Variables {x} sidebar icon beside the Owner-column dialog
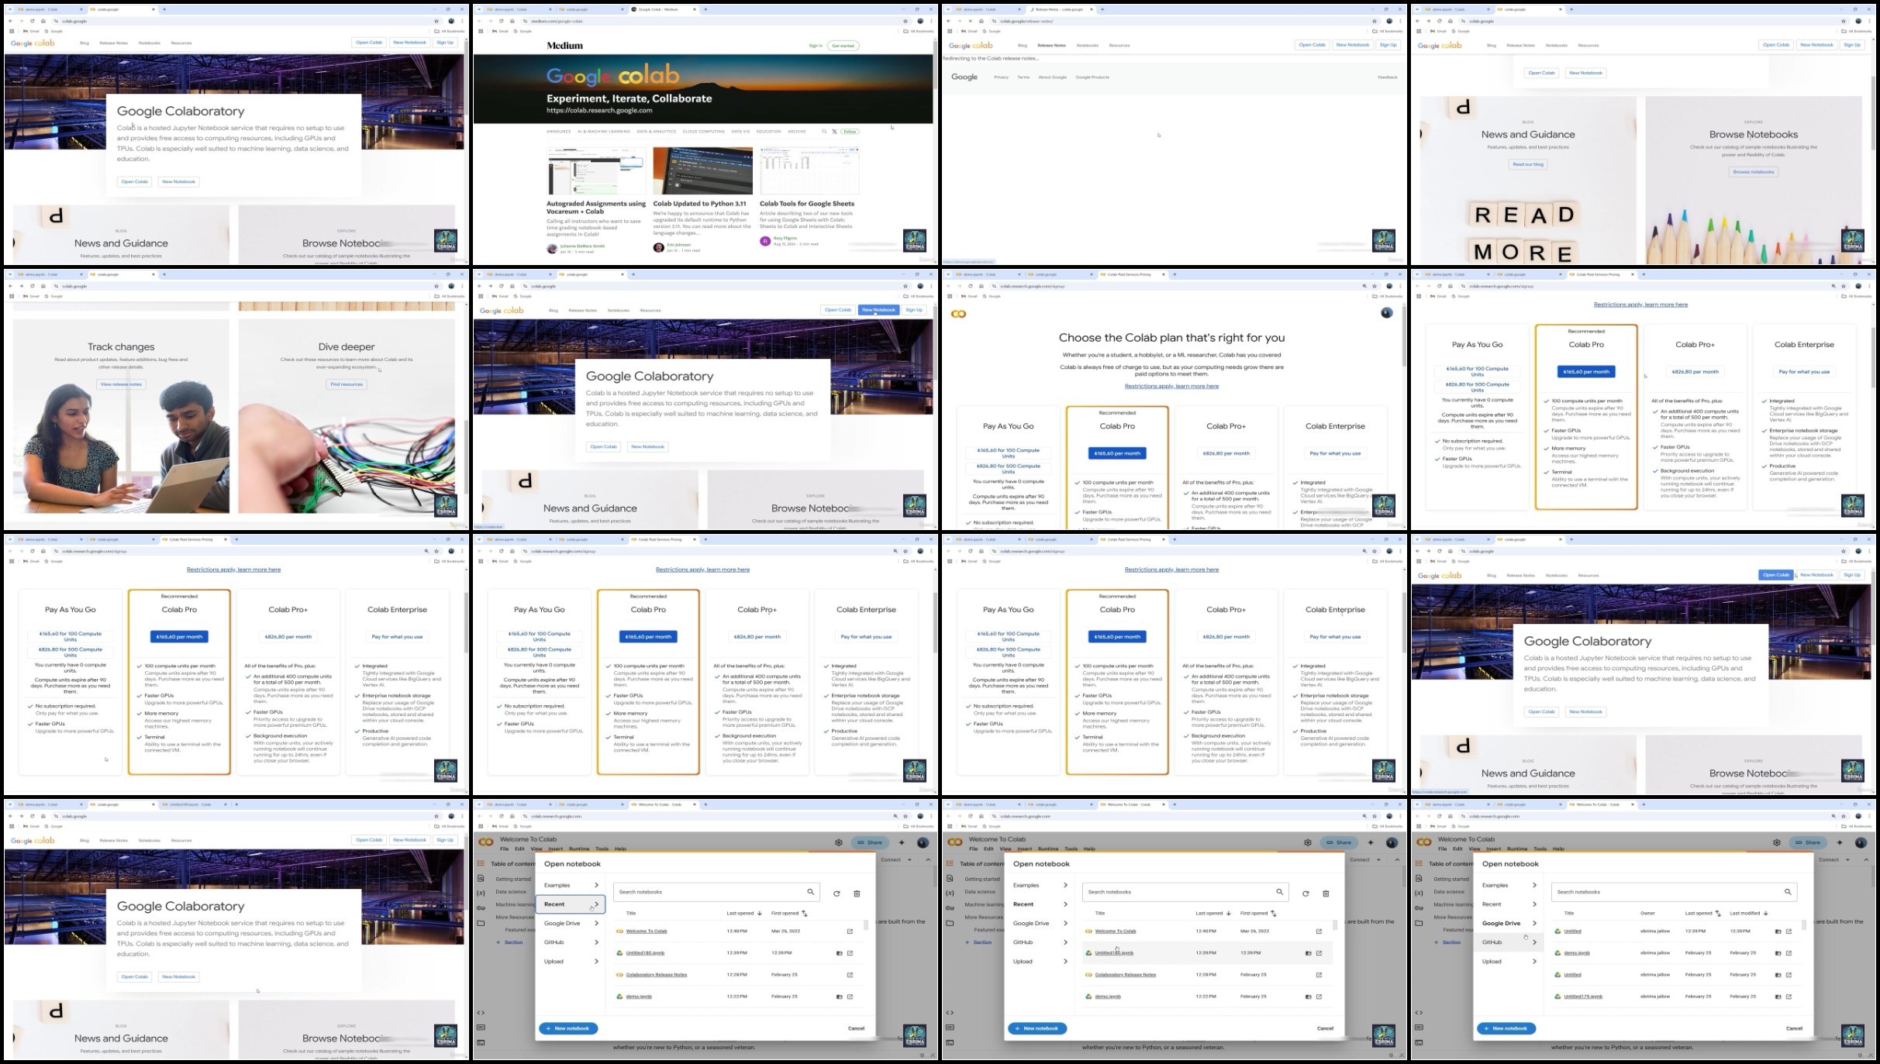This screenshot has height=1064, width=1880. pyautogui.click(x=1419, y=894)
